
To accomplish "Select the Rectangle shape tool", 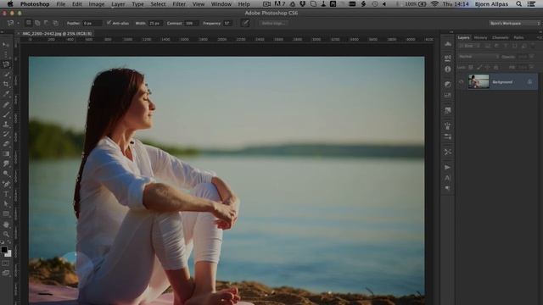I will pos(6,214).
